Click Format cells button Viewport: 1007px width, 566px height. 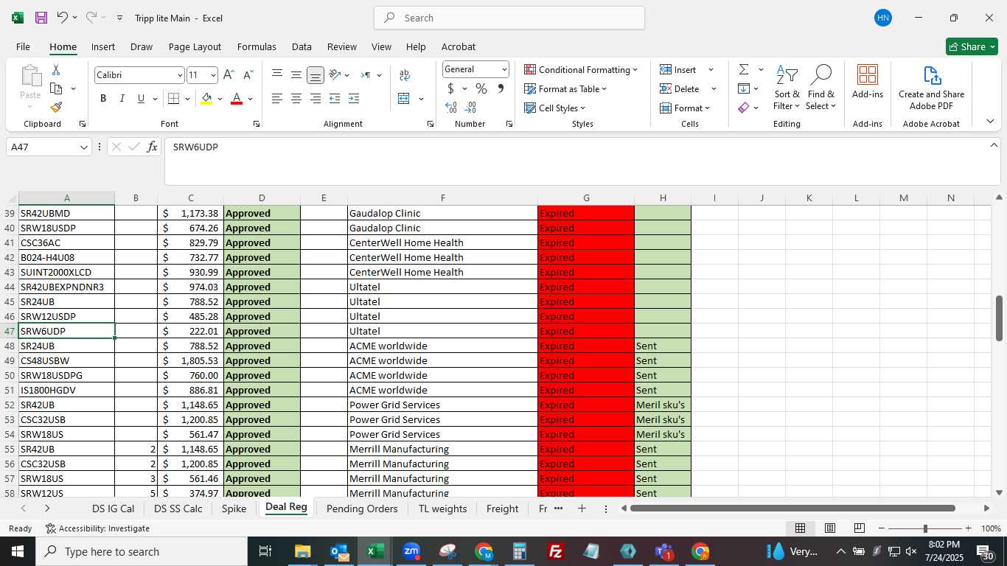tap(685, 108)
